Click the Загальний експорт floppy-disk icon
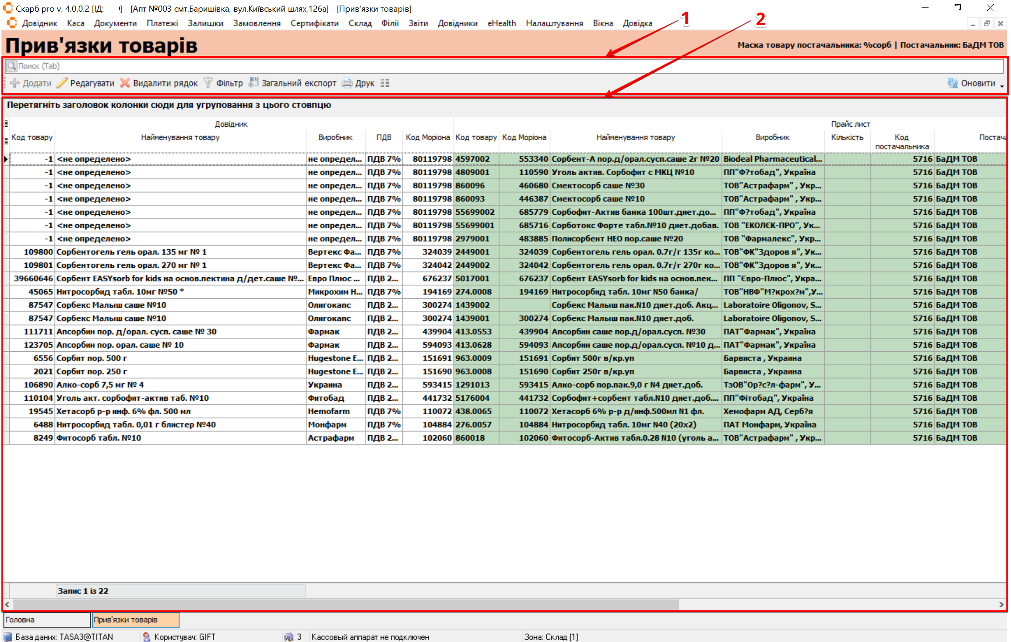Image resolution: width=1011 pixels, height=642 pixels. (x=253, y=82)
